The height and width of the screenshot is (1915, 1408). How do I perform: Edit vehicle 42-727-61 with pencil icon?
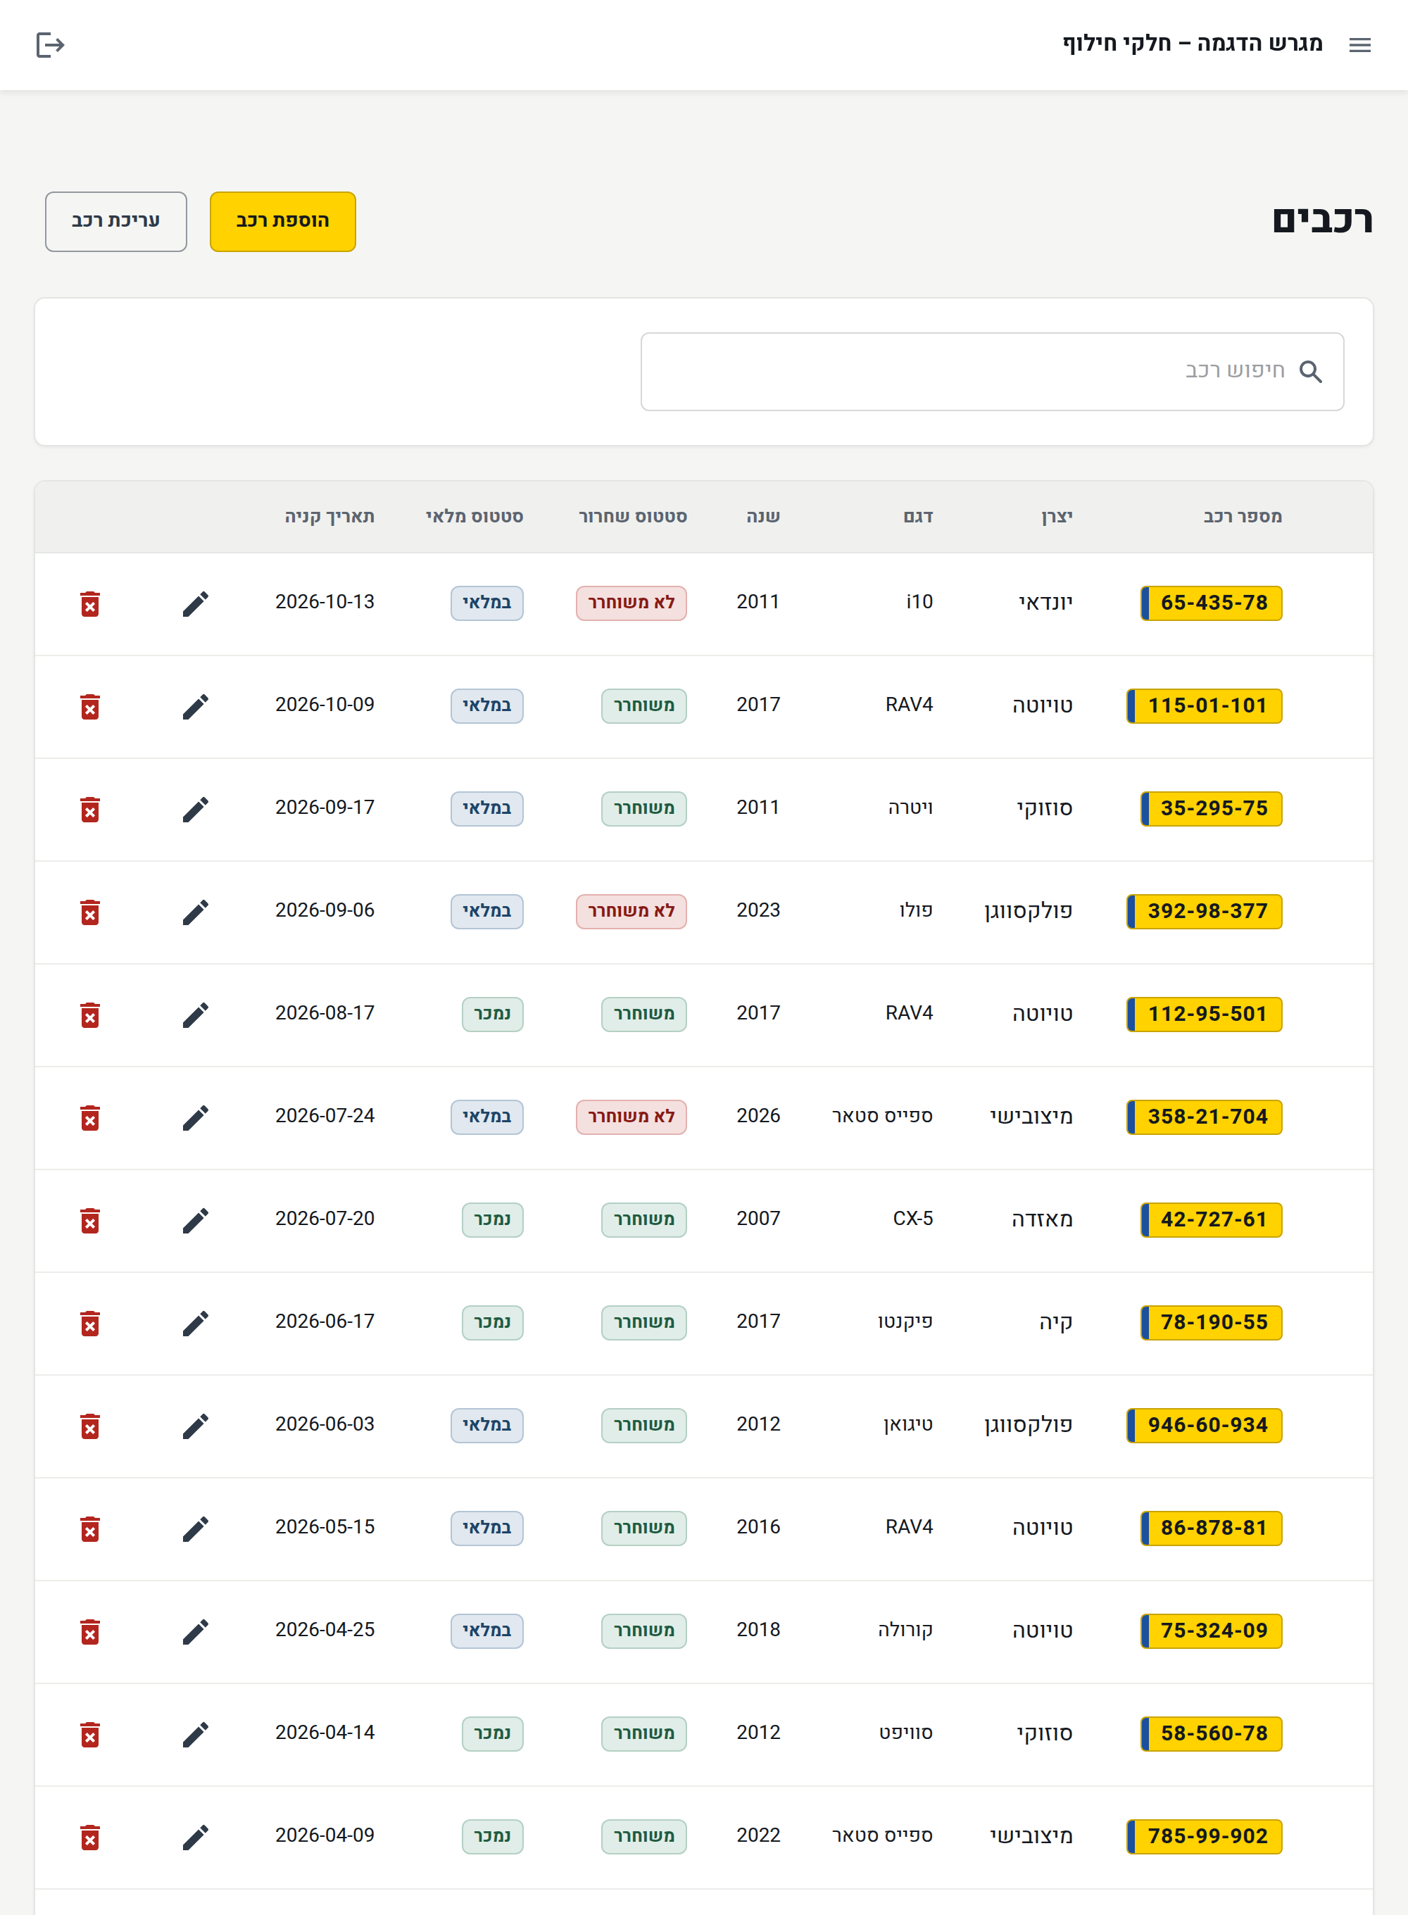click(x=195, y=1219)
